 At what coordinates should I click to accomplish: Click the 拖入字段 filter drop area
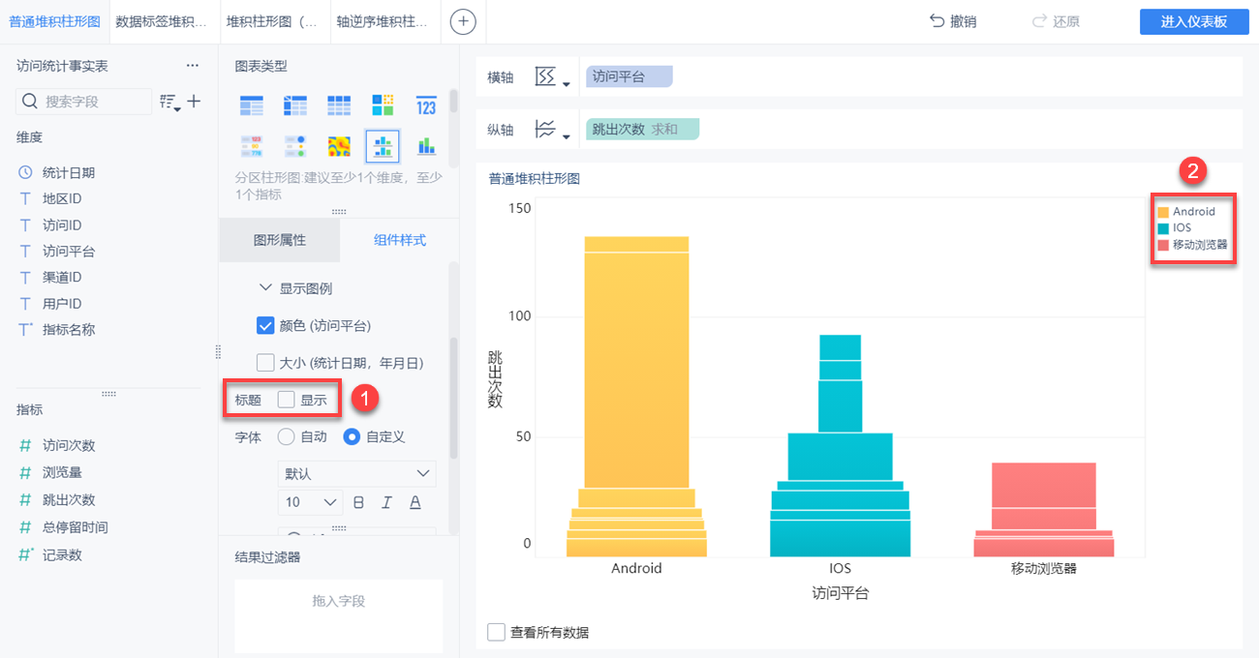pos(339,615)
